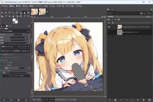Reset tool options to defaults
Screen dimensions: 153x102
point(26,100)
